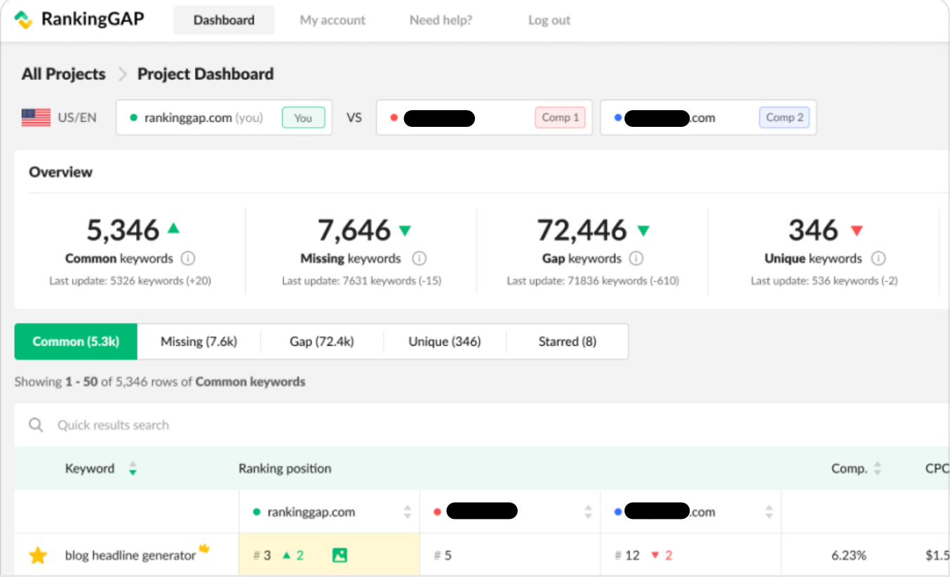Sort by the Comp. column arrows

[x=877, y=469]
